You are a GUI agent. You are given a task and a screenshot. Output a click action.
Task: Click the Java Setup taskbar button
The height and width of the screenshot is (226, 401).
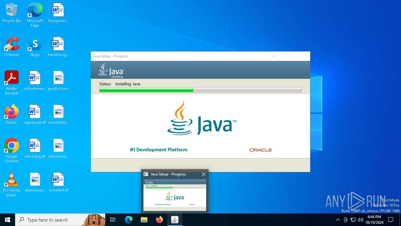pos(175,220)
